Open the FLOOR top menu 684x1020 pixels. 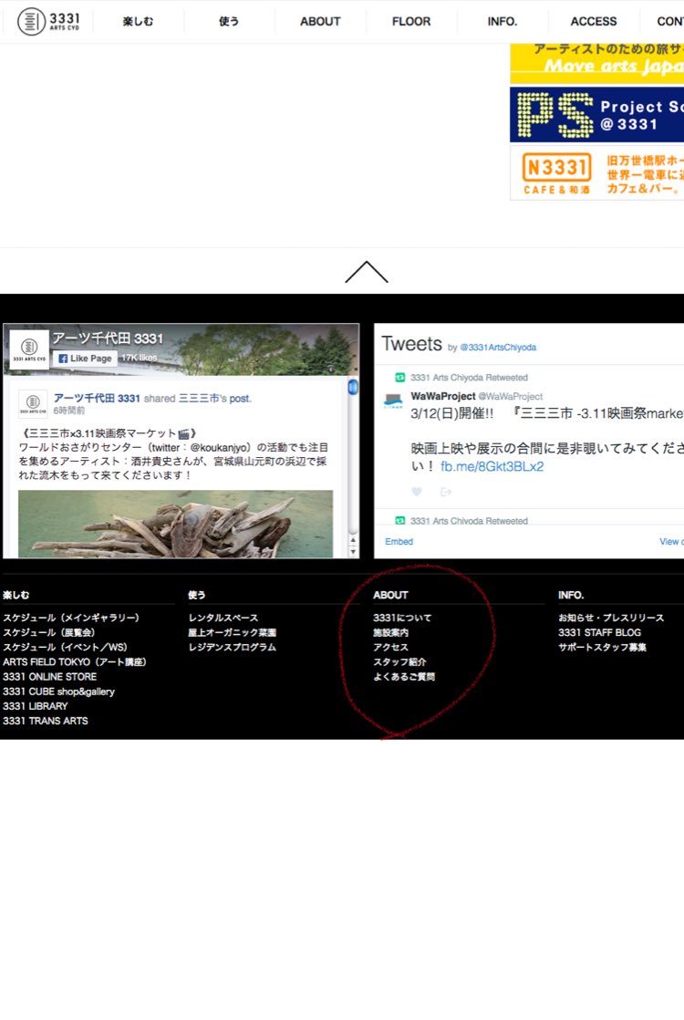(411, 22)
